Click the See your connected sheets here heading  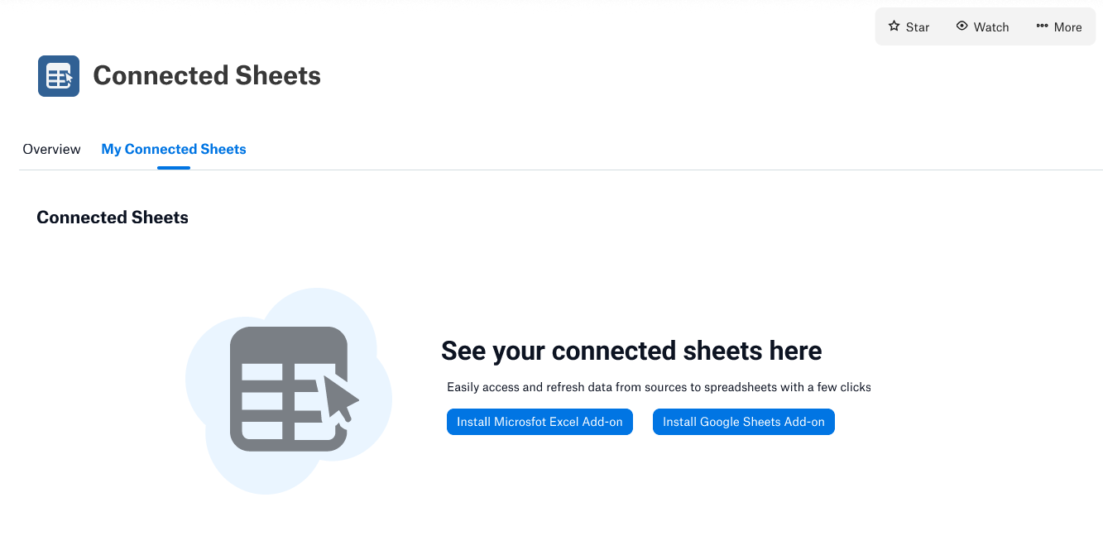(x=631, y=351)
